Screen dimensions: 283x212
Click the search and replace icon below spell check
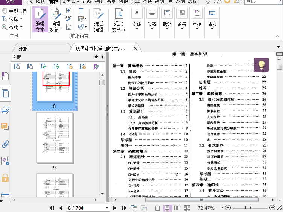click(68, 27)
